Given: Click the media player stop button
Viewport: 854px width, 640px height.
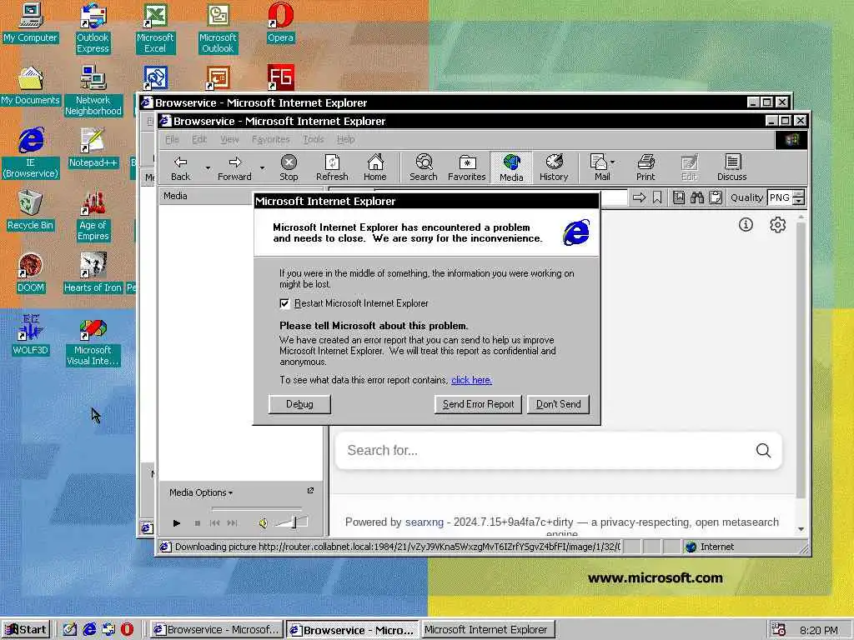Looking at the screenshot, I should tap(197, 523).
